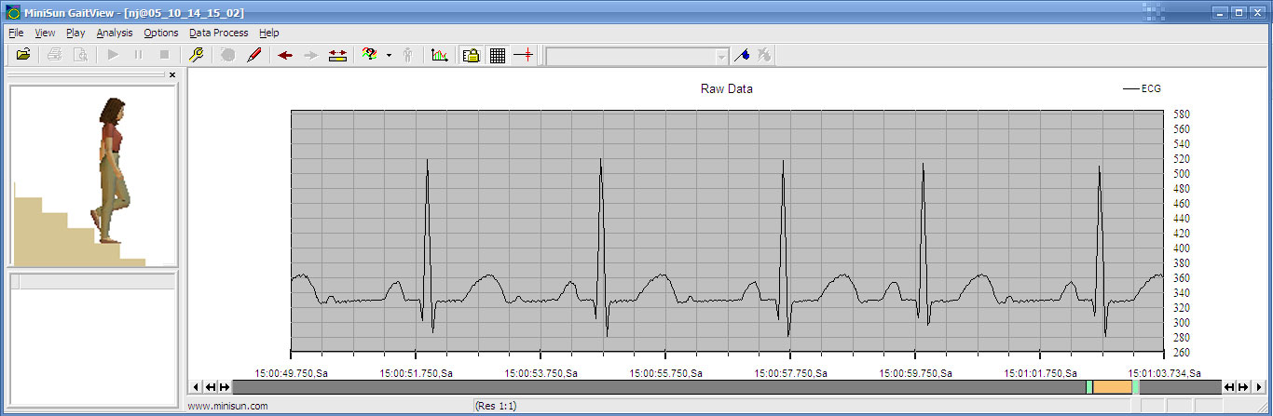Minimize the MiniSun GaitView window
Screen dimensions: 1273x416
tap(1220, 12)
